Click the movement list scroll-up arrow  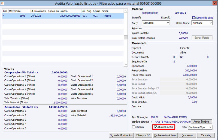[126, 11]
